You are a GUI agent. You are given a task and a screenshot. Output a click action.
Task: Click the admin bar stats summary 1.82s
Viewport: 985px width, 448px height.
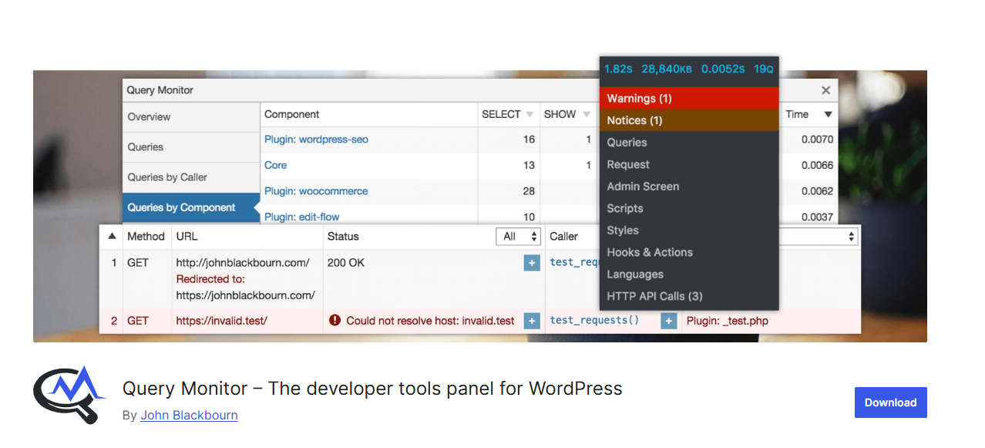tap(617, 69)
